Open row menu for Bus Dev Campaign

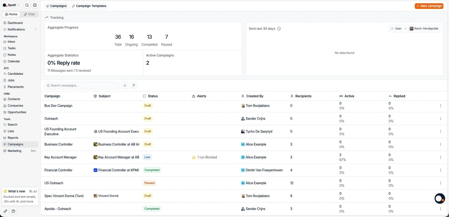[440, 106]
